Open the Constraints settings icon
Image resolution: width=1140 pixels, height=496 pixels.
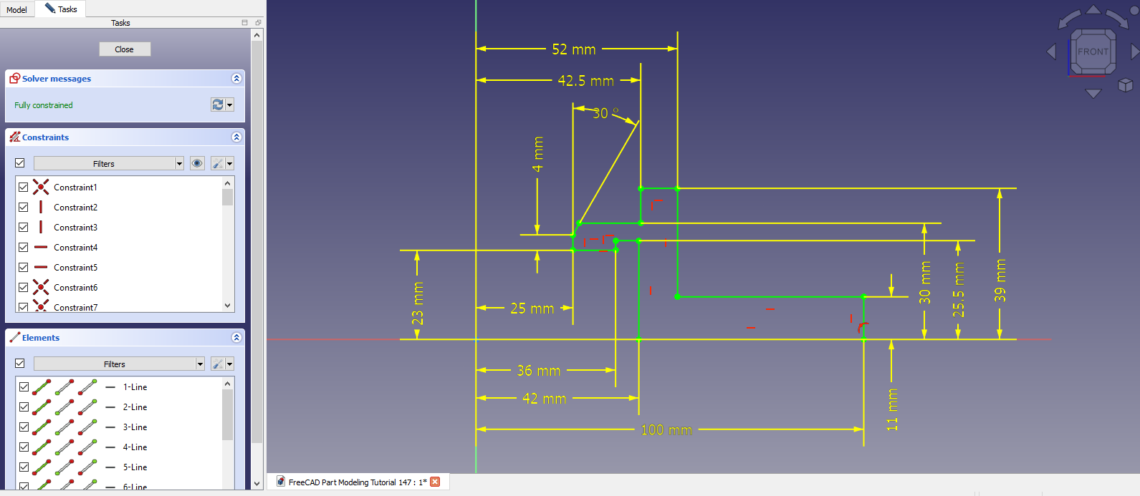218,164
